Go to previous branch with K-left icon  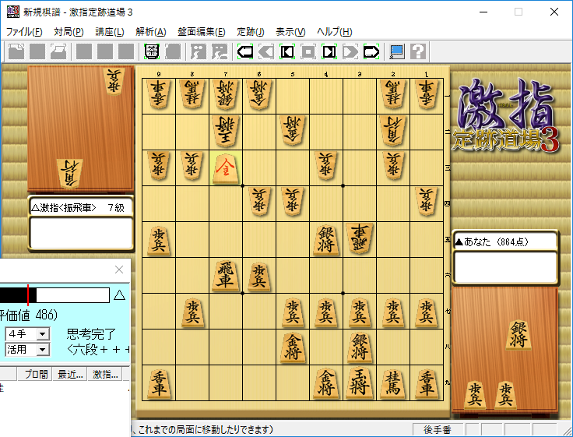coord(287,51)
